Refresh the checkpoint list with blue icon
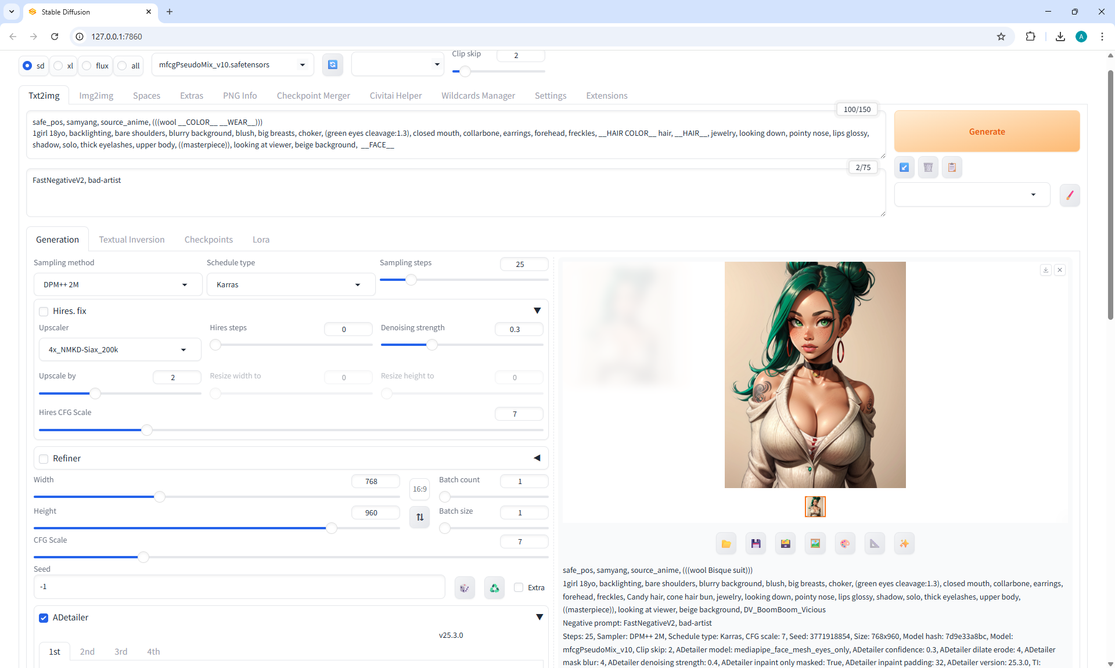 pyautogui.click(x=333, y=64)
